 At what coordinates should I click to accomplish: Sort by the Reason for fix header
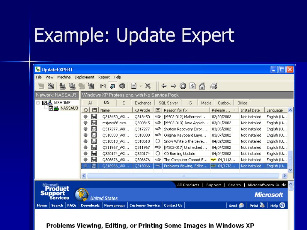click(186, 110)
